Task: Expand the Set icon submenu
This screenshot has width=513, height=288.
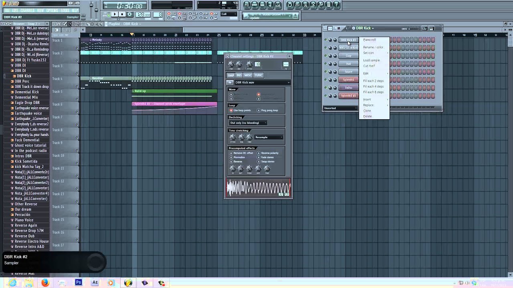Action: (x=375, y=53)
